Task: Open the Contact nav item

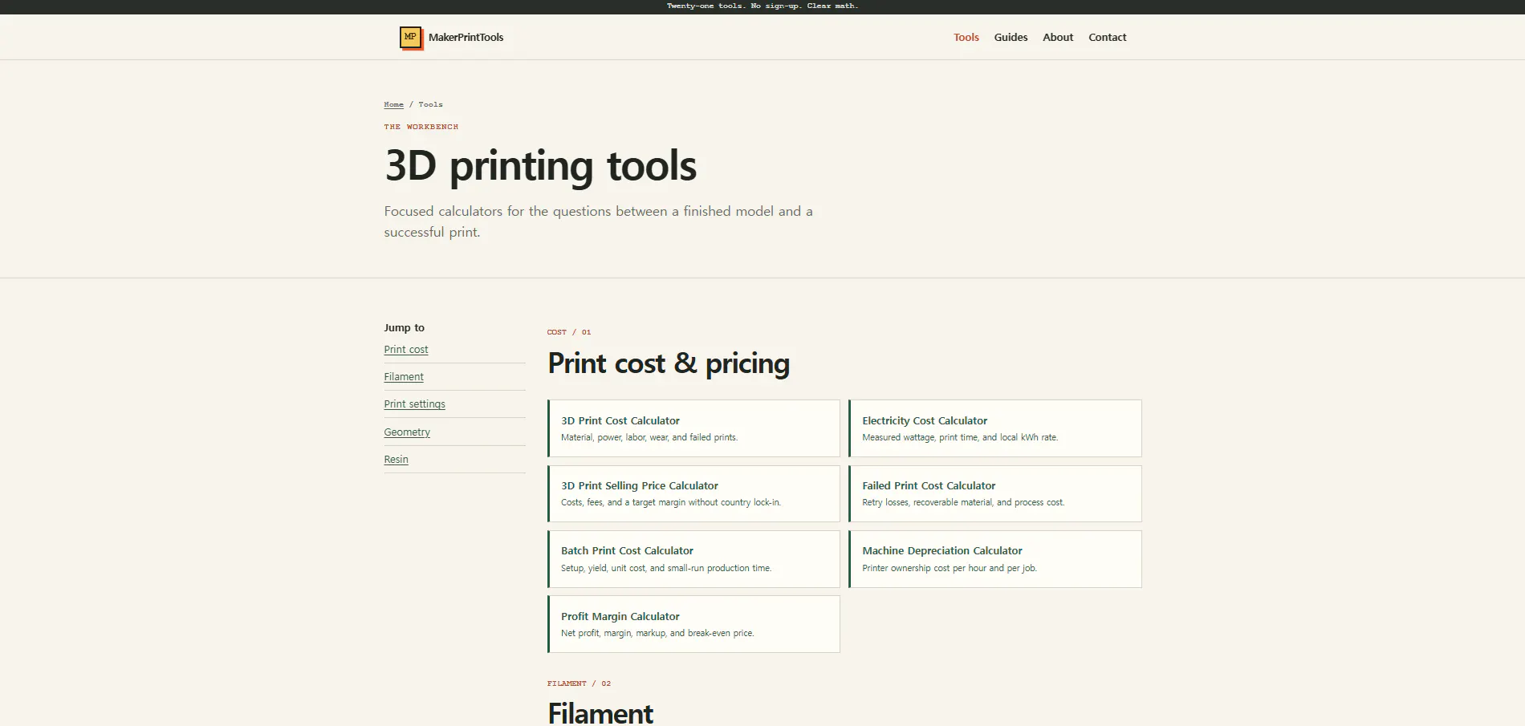Action: (x=1107, y=38)
